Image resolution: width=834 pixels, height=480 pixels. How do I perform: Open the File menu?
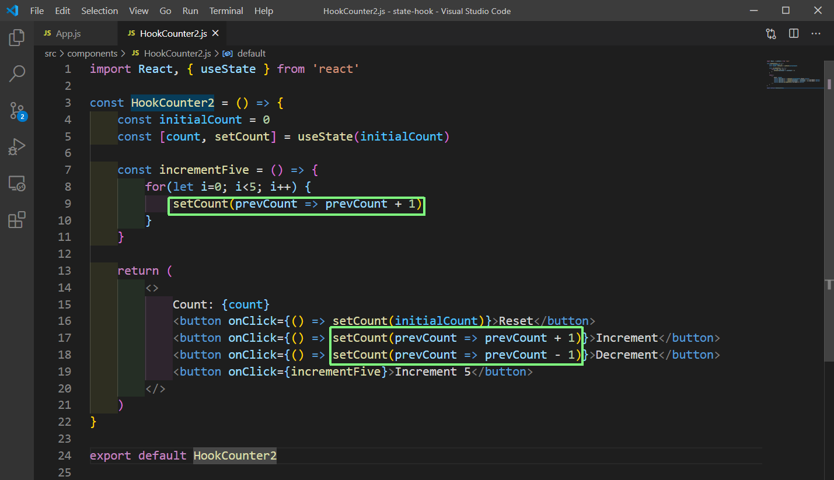(37, 10)
